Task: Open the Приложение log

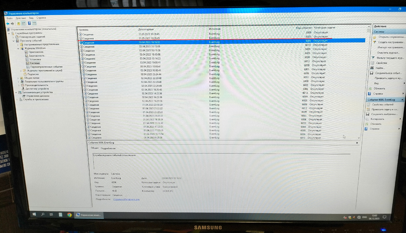Action: coord(36,52)
